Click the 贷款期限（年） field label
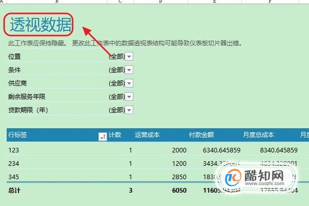 (x=28, y=110)
